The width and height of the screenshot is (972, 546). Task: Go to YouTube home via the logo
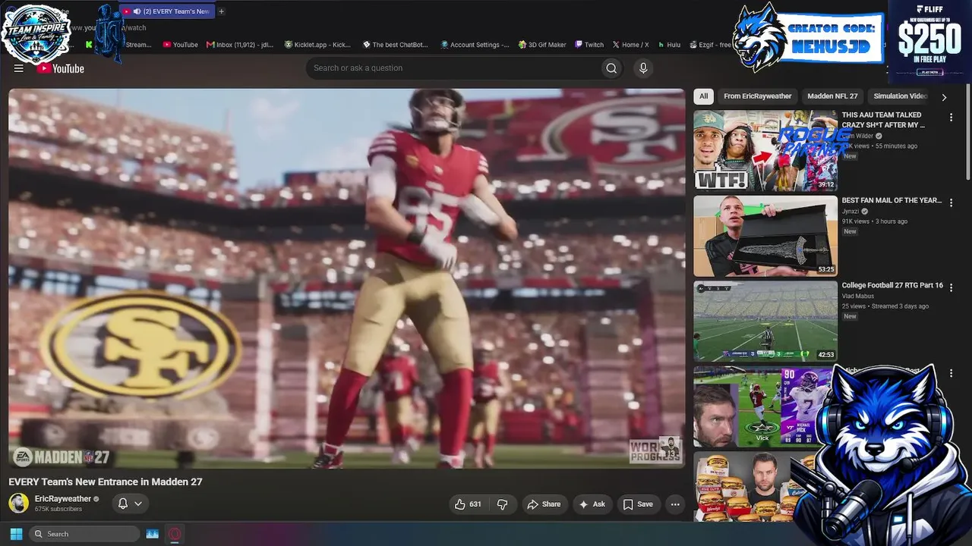click(x=61, y=68)
